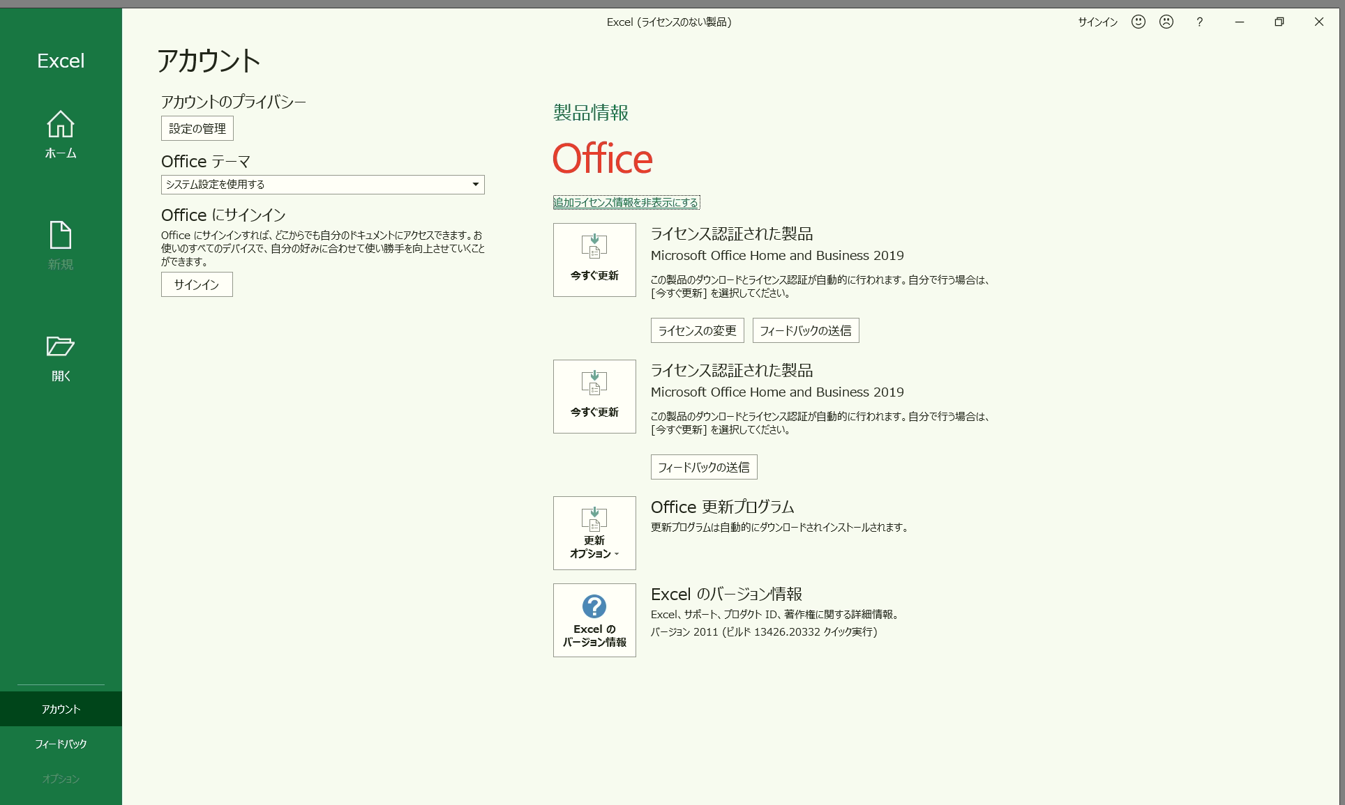1345x805 pixels.
Task: Click the smiley feedback face icon
Action: point(1139,22)
